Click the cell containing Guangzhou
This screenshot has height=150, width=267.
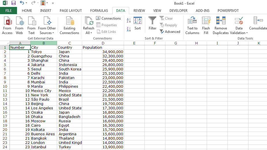click(x=44, y=56)
